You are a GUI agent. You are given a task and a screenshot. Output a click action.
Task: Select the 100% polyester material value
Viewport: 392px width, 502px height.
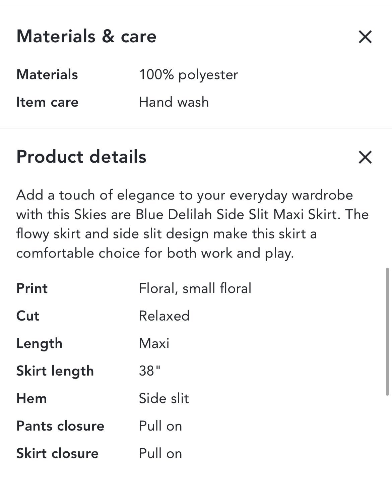point(188,75)
